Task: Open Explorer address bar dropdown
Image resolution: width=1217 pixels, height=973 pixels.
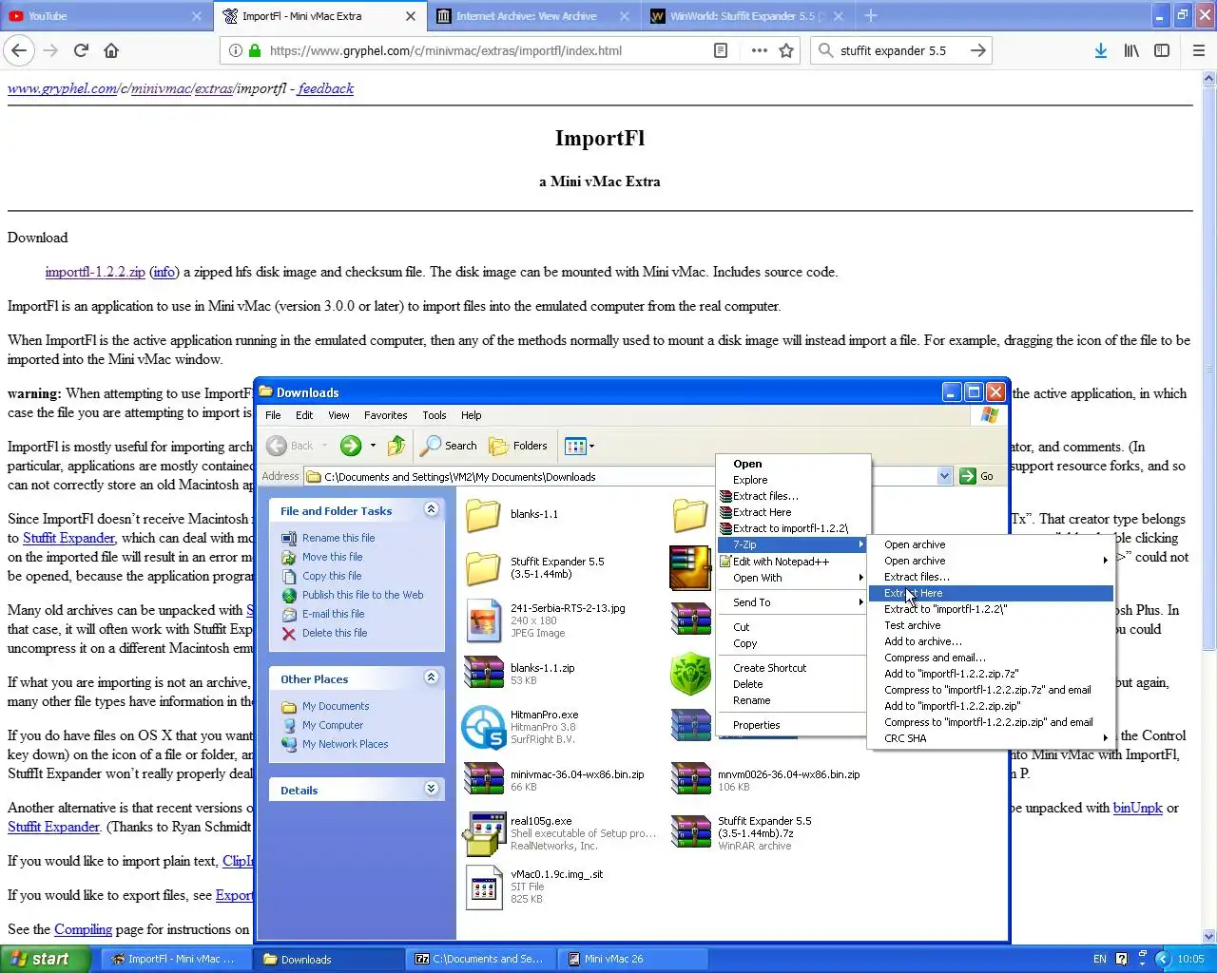Action: (x=944, y=476)
